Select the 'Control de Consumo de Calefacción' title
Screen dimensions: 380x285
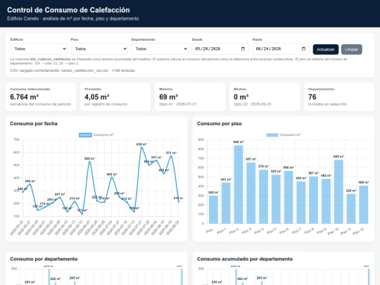pos(68,10)
